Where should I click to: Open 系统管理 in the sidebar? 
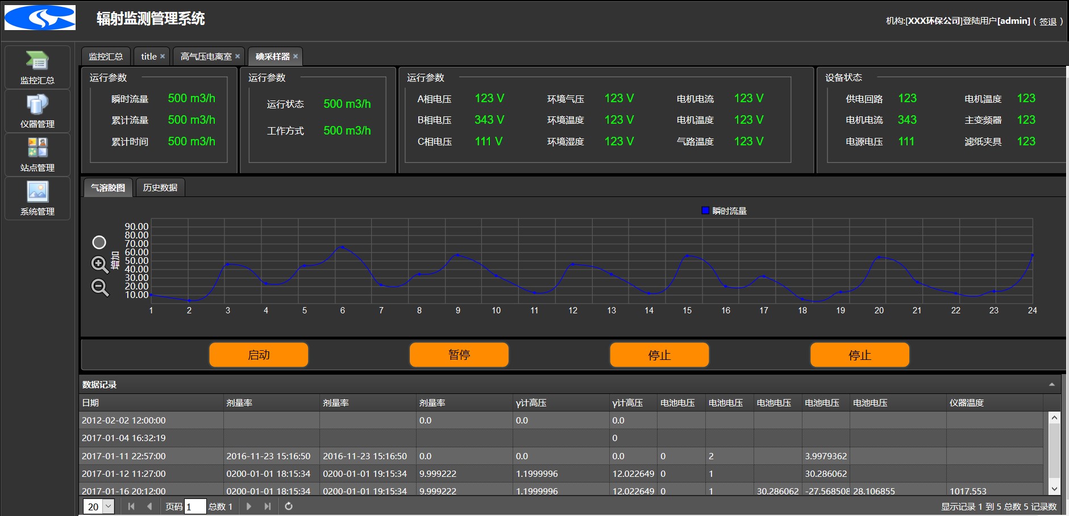point(38,198)
